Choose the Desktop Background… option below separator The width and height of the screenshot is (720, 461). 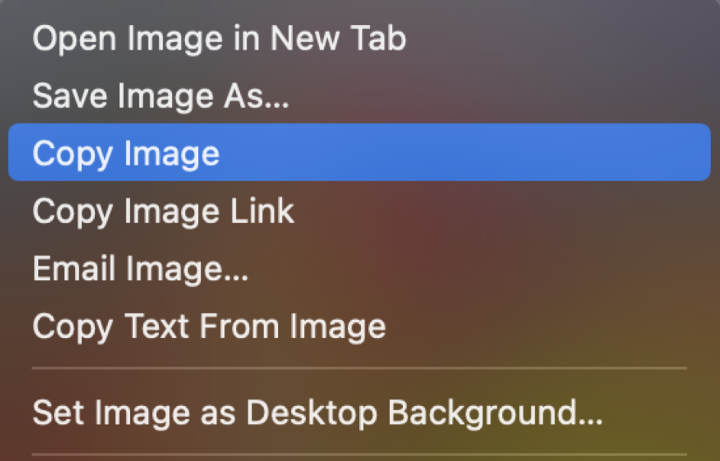(x=318, y=413)
